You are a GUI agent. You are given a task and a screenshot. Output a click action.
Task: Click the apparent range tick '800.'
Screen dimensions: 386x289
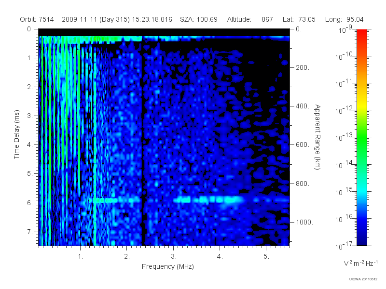click(x=303, y=184)
